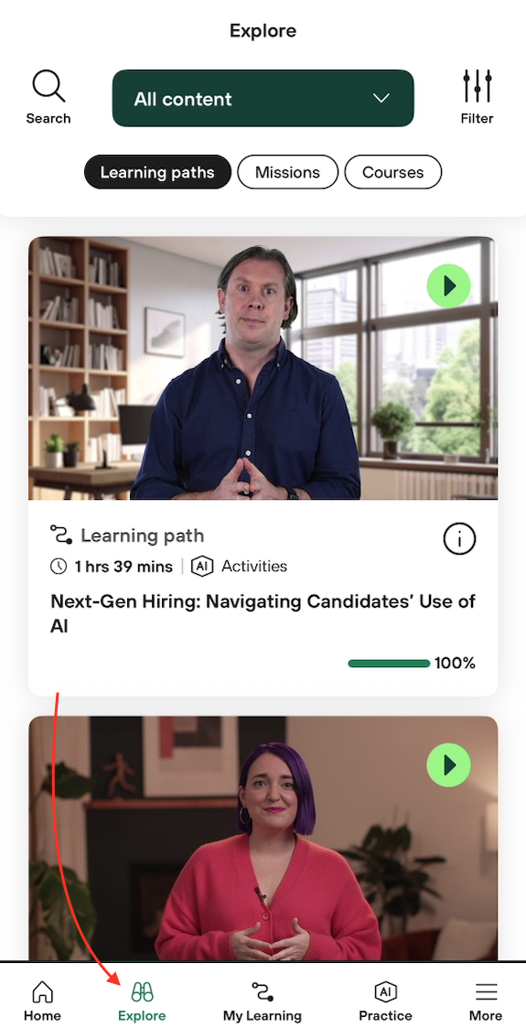Expand the All content dropdown
This screenshot has width=526, height=1028.
point(263,98)
